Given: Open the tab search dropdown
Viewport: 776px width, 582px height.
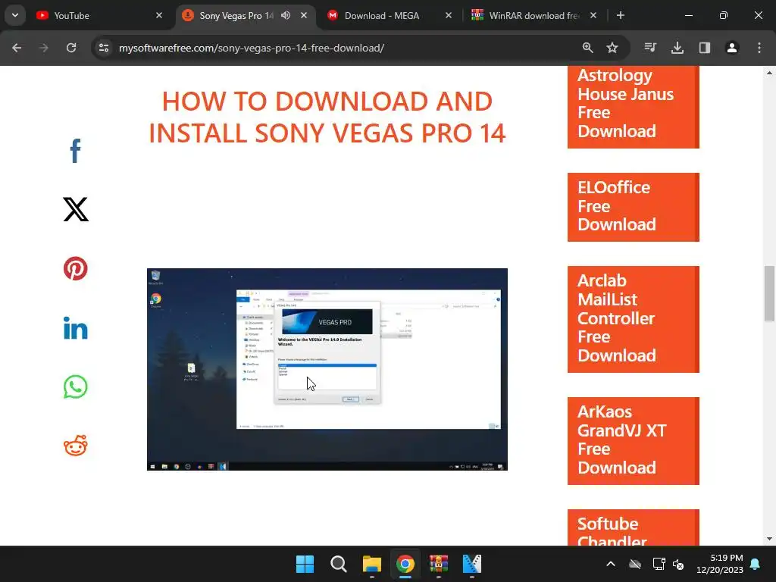Looking at the screenshot, I should click(x=15, y=15).
